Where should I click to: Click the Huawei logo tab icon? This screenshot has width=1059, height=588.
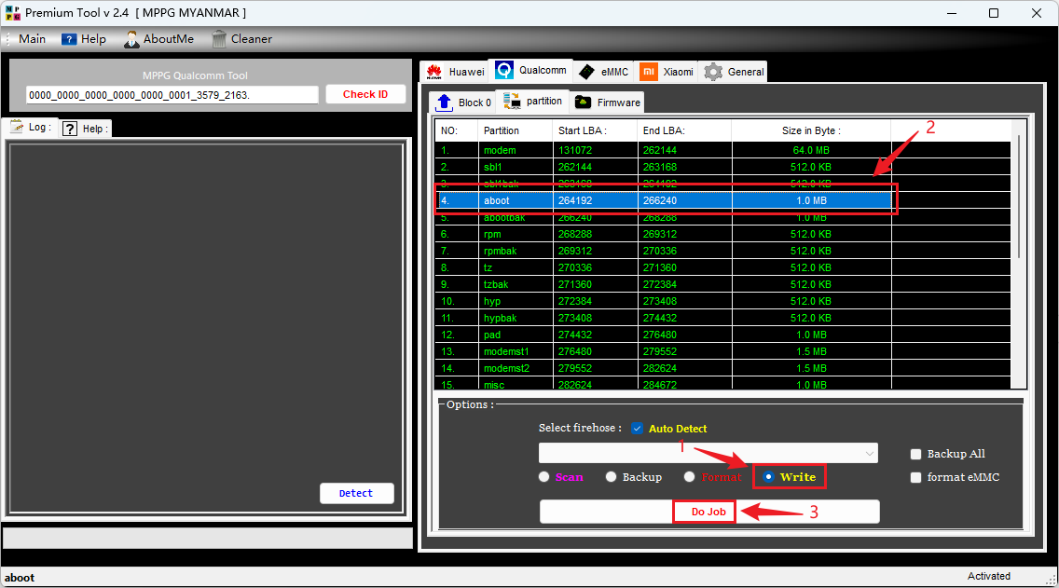tap(433, 72)
